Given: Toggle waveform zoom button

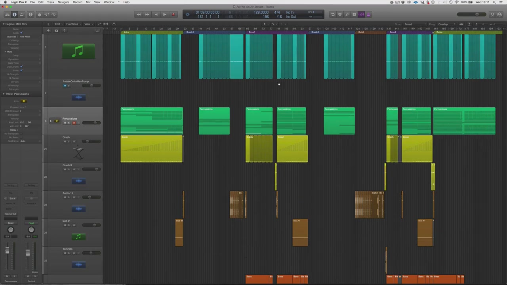Looking at the screenshot, I should pos(461,24).
